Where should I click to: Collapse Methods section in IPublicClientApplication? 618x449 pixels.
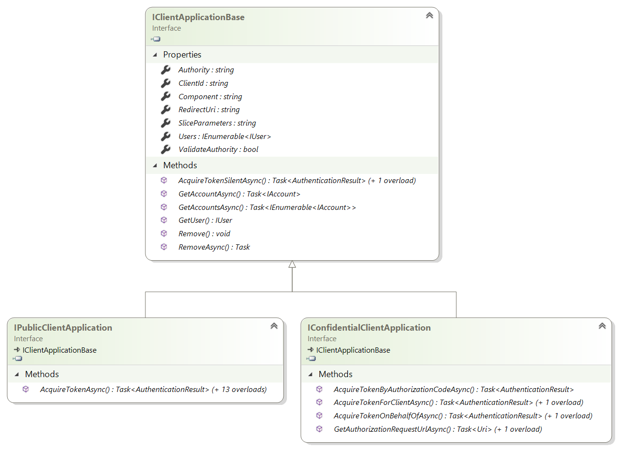[x=17, y=374]
